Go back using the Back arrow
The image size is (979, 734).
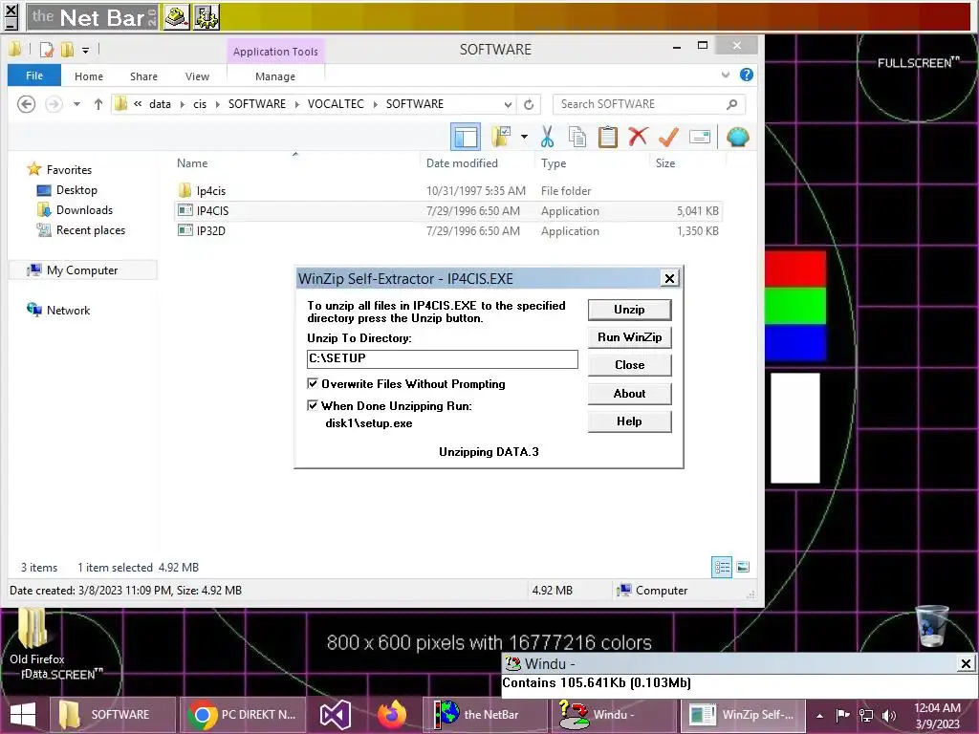(26, 103)
